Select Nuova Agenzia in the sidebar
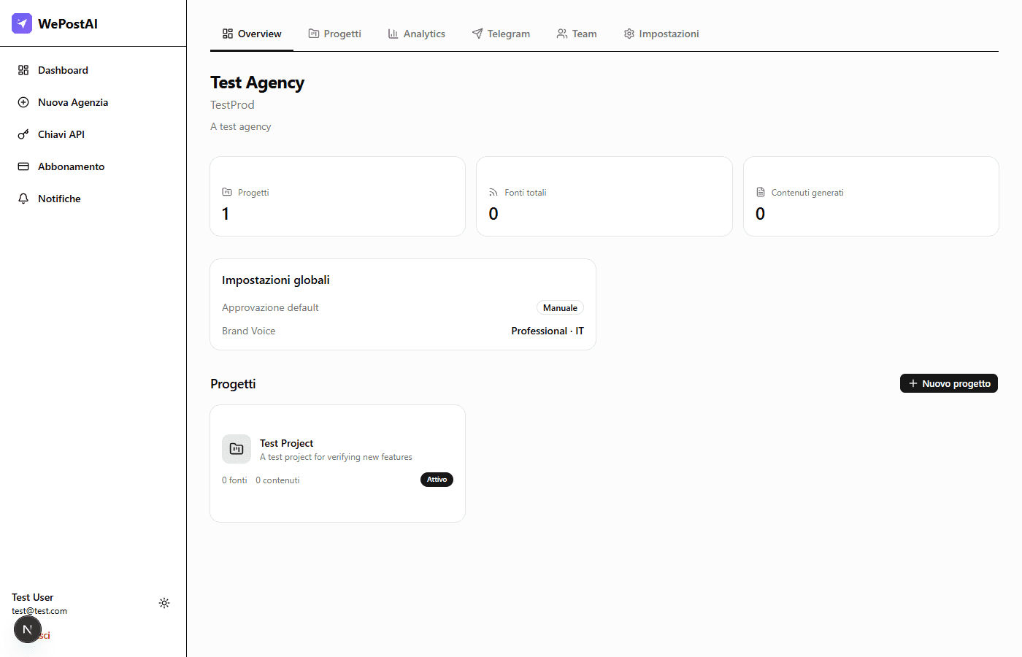Viewport: 1022px width, 657px height. coord(72,102)
